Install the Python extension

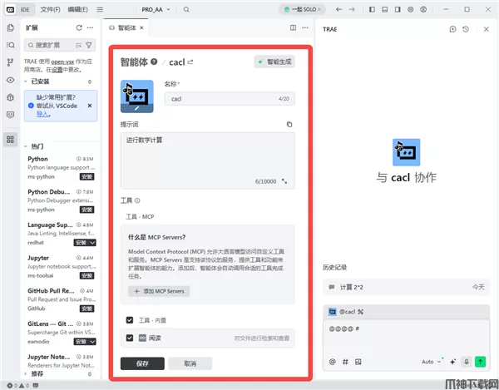86,177
